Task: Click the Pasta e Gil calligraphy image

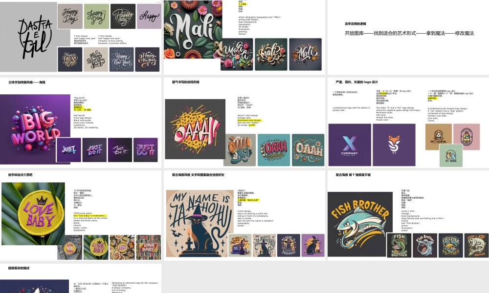Action: click(x=28, y=37)
